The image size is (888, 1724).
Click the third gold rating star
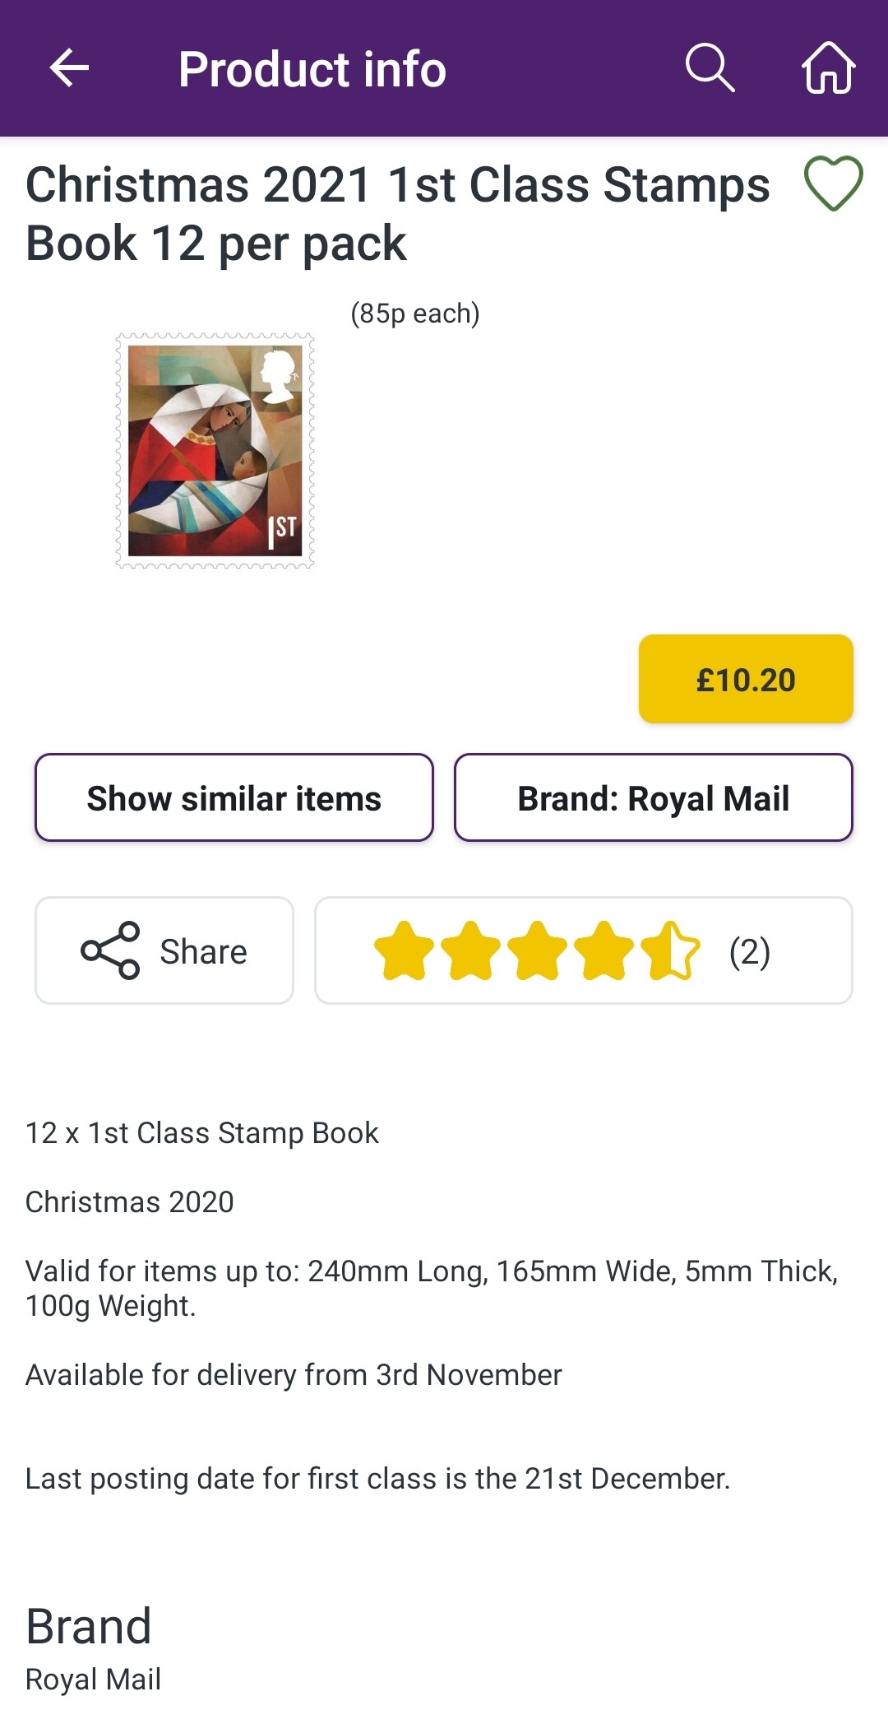tap(537, 950)
